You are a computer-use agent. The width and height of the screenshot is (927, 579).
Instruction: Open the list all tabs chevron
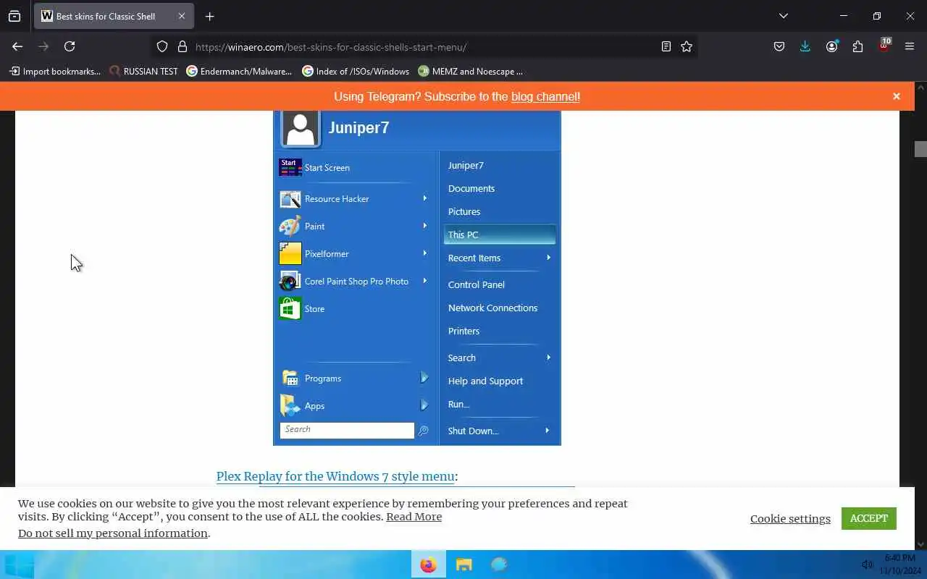pyautogui.click(x=783, y=16)
